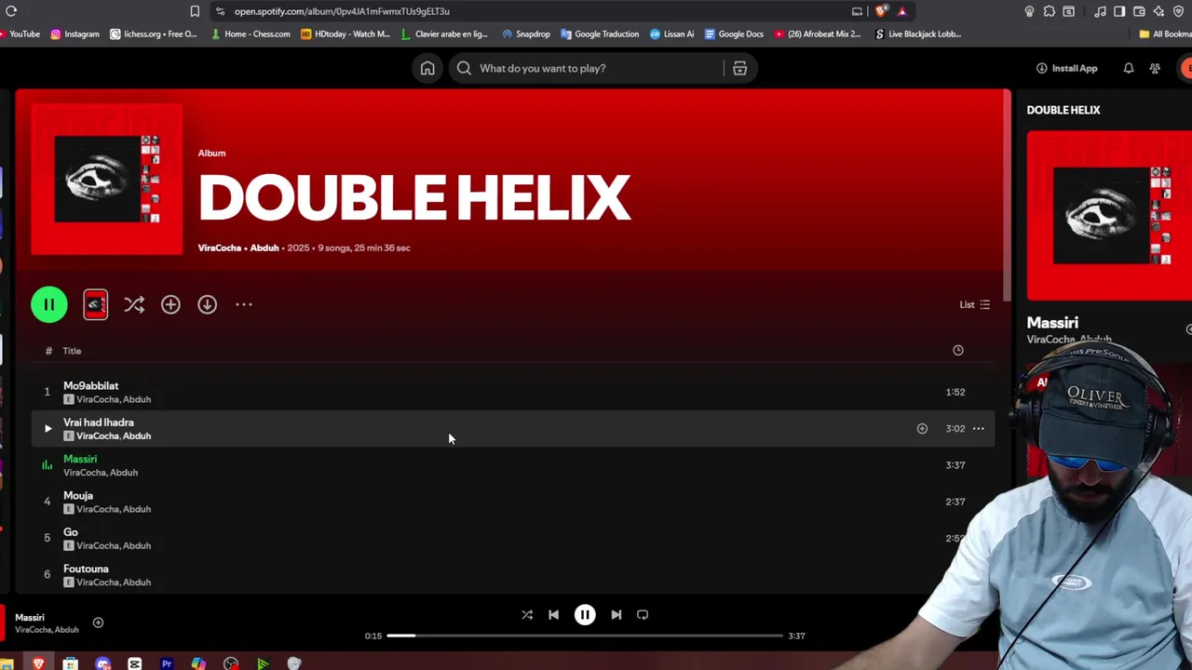This screenshot has height=670, width=1192.
Task: Select the track Foutouna
Action: pyautogui.click(x=513, y=574)
